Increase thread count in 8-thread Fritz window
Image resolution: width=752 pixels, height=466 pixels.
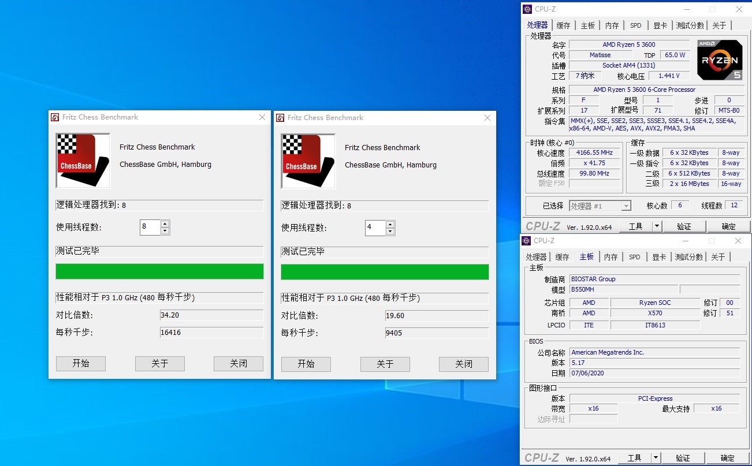pyautogui.click(x=165, y=223)
